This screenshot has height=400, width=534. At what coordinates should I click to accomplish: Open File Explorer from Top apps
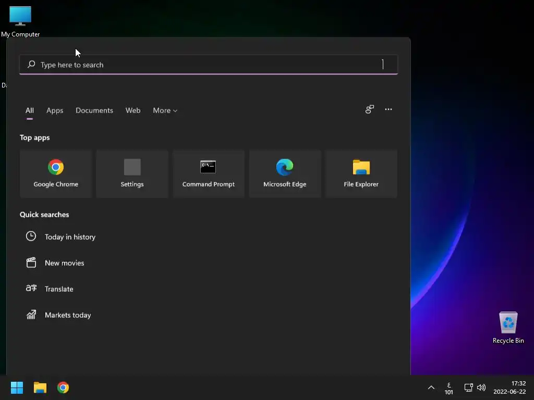(x=361, y=173)
